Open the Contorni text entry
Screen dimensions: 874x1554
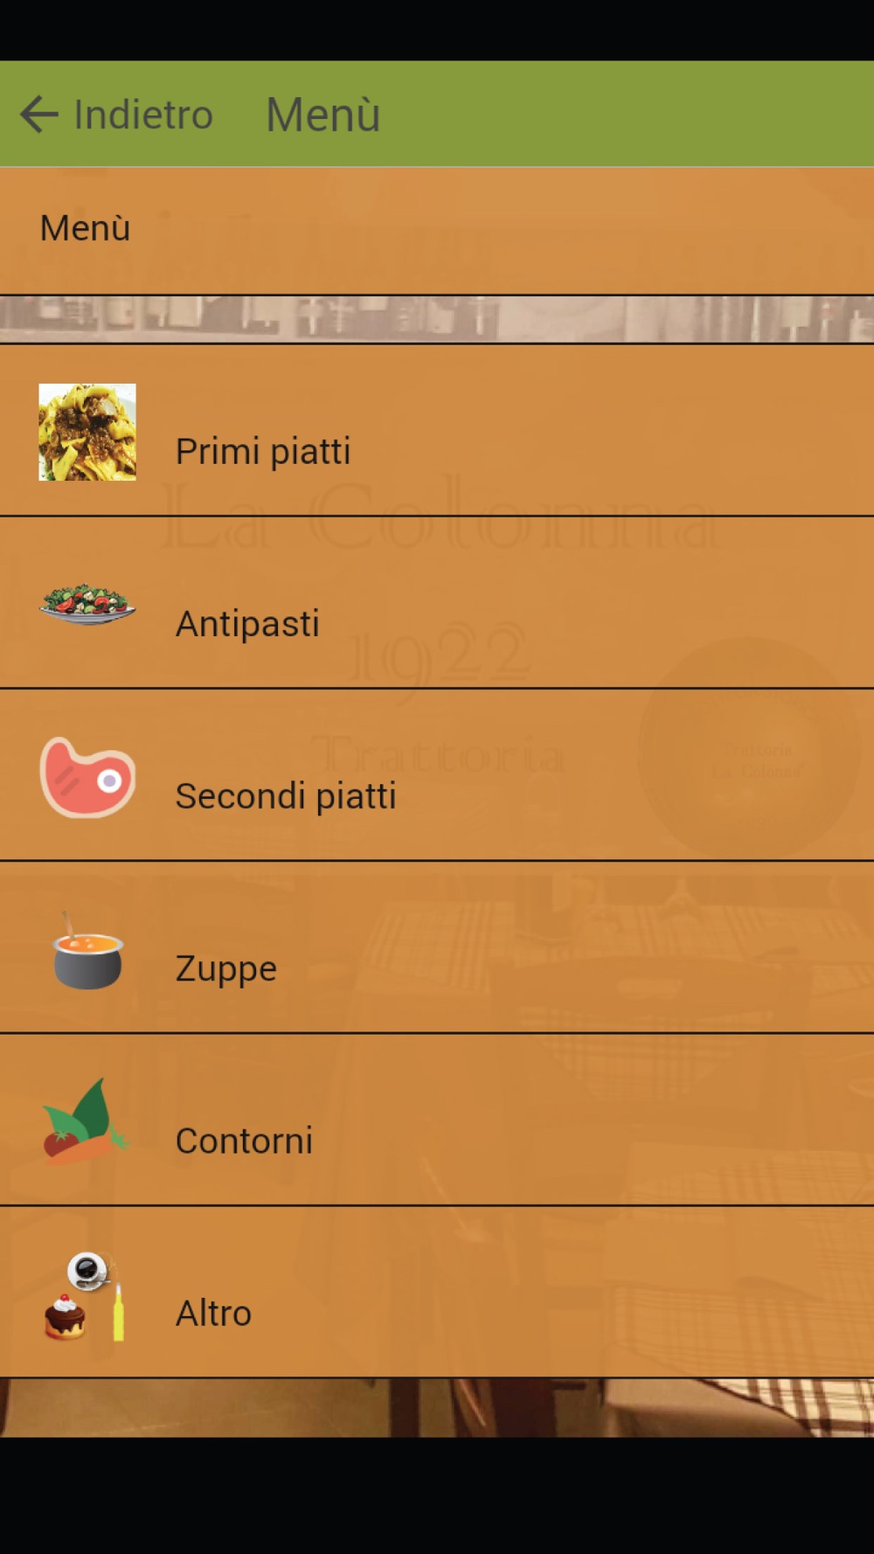tap(244, 1141)
